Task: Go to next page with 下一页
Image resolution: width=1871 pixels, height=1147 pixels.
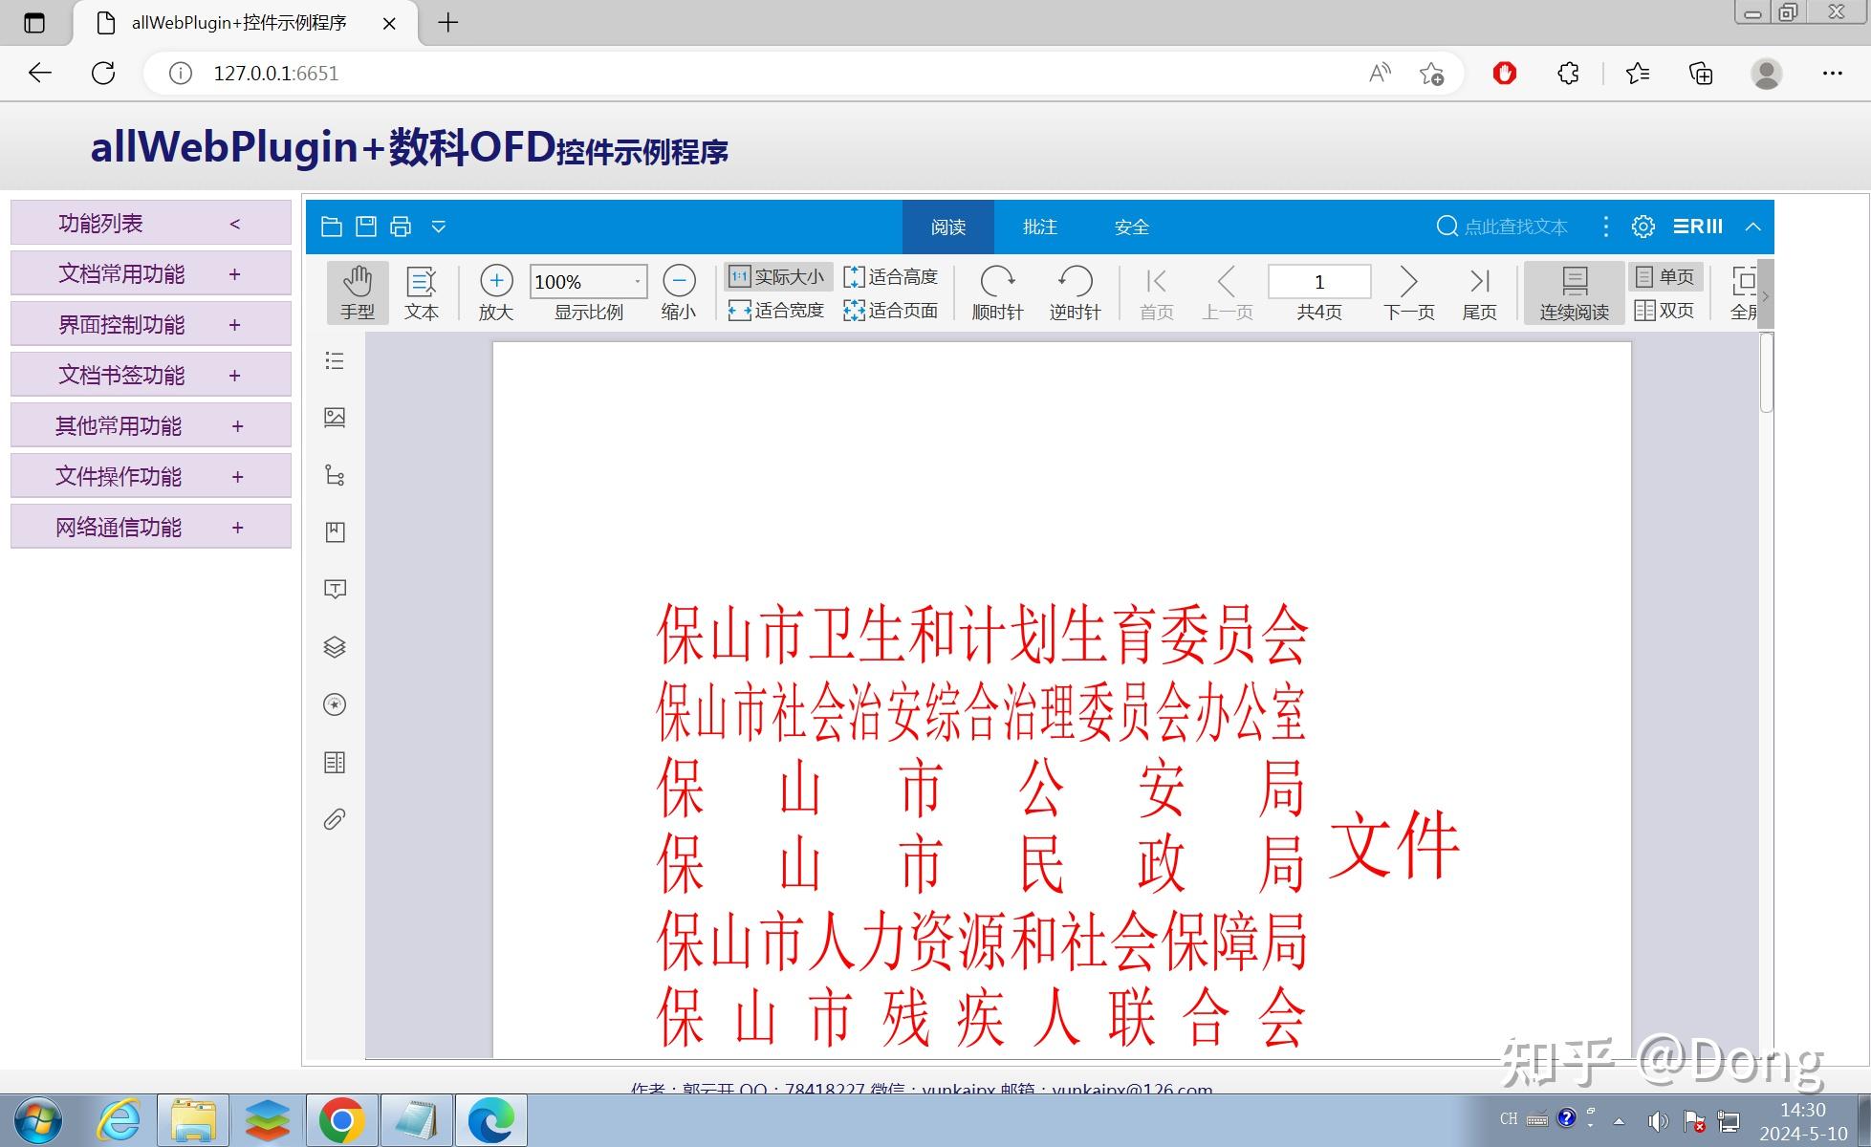Action: [x=1408, y=292]
